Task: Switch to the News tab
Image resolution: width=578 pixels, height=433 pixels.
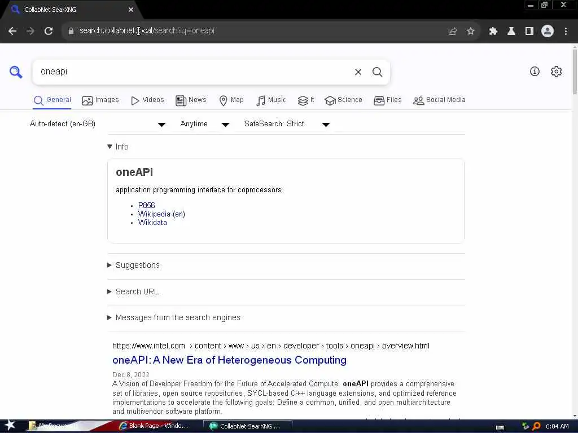Action: point(191,100)
